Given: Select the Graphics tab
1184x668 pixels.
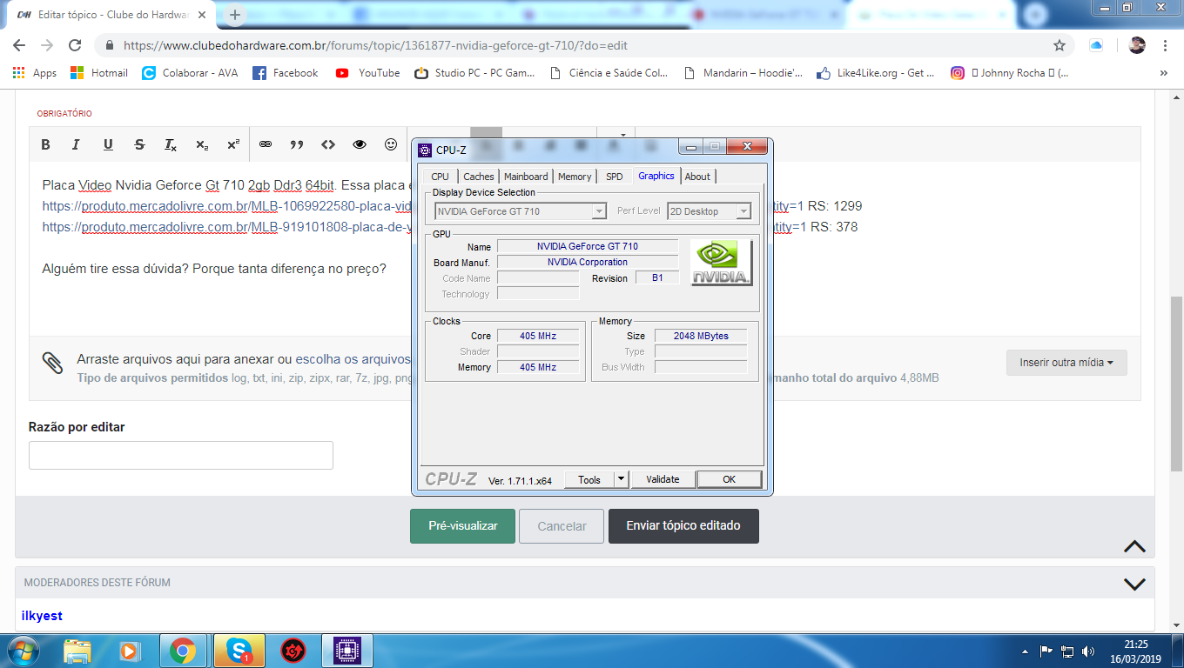Looking at the screenshot, I should point(656,176).
